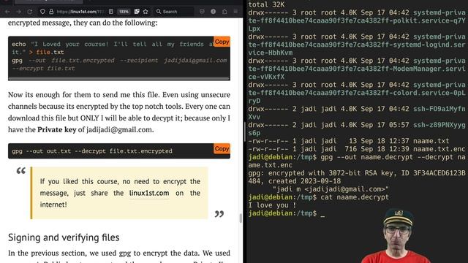Click the icon left of the bookmark star
The image size is (468, 263).
point(137,12)
